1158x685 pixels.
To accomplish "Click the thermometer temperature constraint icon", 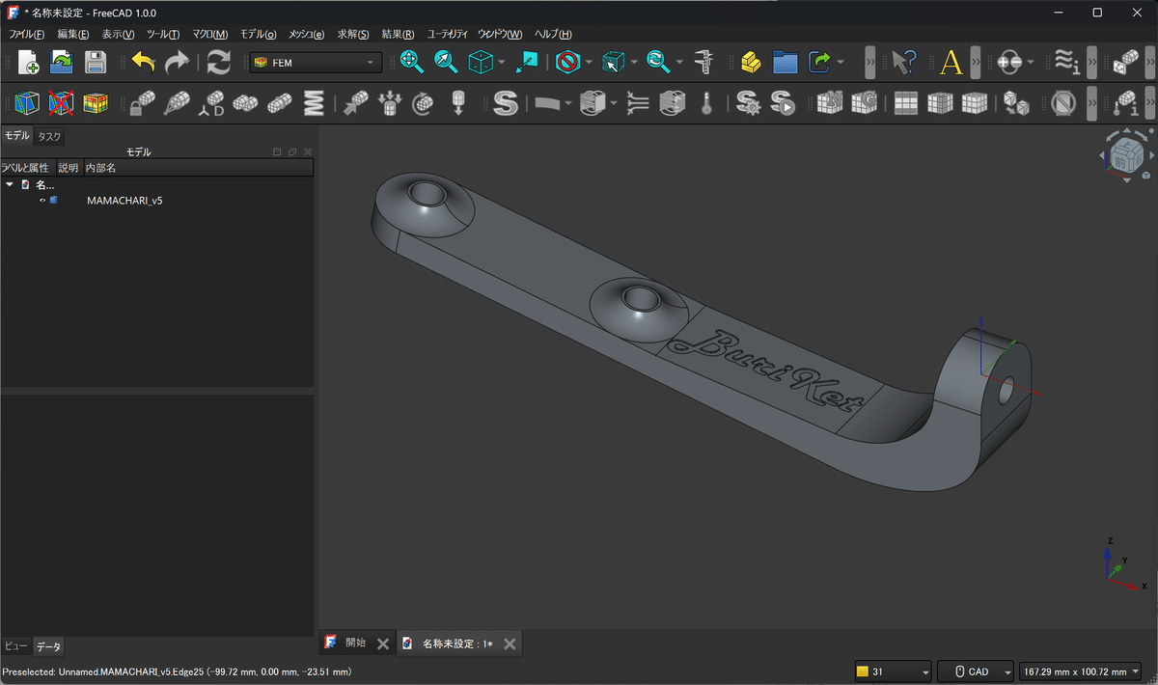I will pos(706,102).
